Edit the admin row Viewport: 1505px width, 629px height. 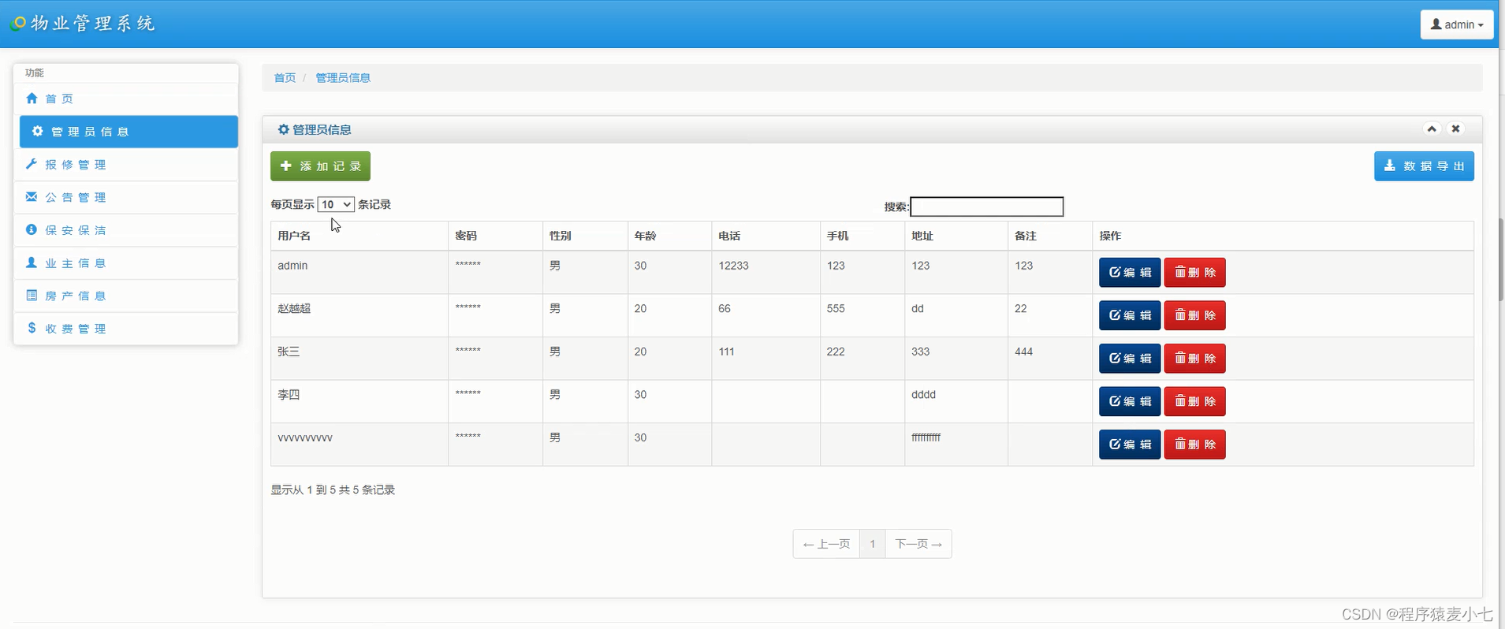click(1130, 273)
